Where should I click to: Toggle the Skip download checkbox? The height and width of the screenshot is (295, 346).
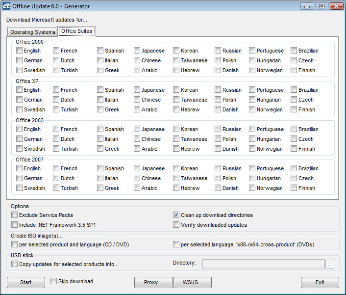coord(53,281)
